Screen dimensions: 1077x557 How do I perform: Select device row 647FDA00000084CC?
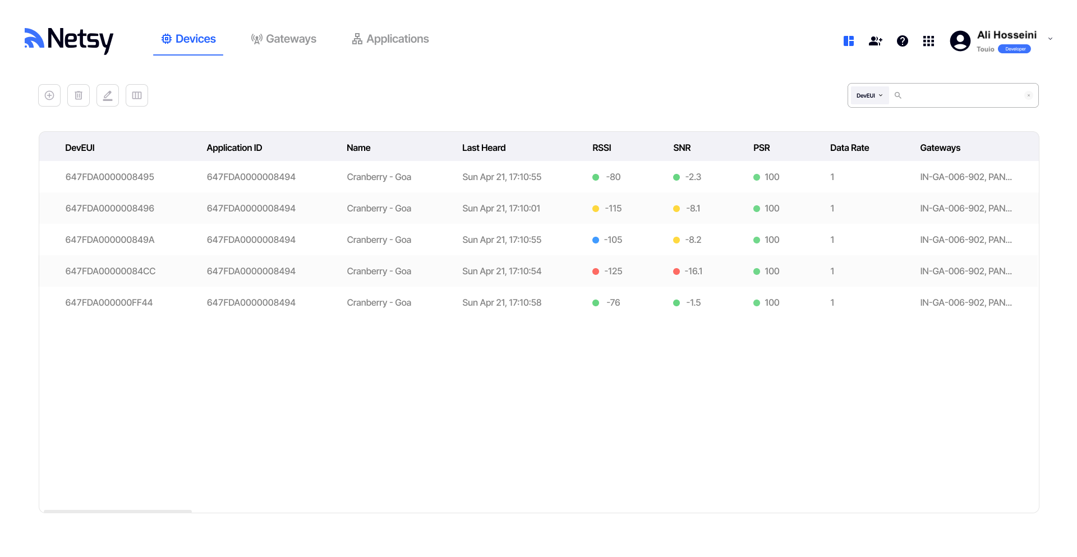click(x=111, y=271)
